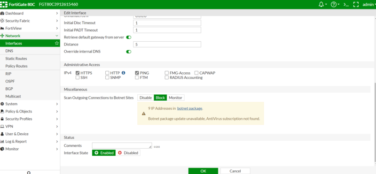The image size is (376, 174).
Task: Toggle Override internal DNS switch
Action: click(128, 52)
